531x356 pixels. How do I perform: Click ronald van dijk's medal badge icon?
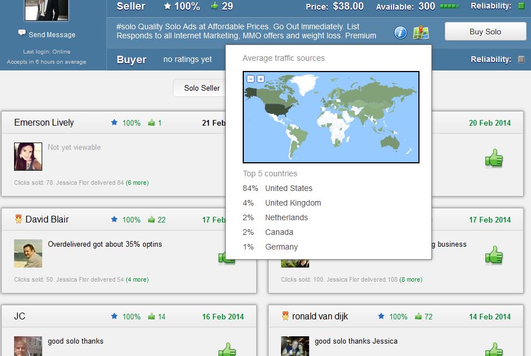(285, 316)
